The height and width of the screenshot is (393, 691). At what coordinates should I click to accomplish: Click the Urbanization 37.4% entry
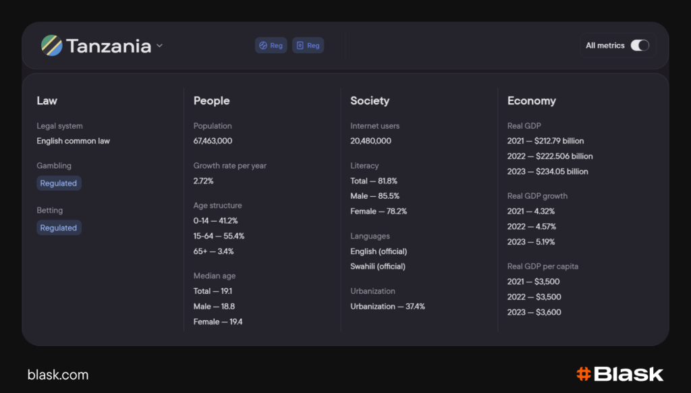click(387, 306)
